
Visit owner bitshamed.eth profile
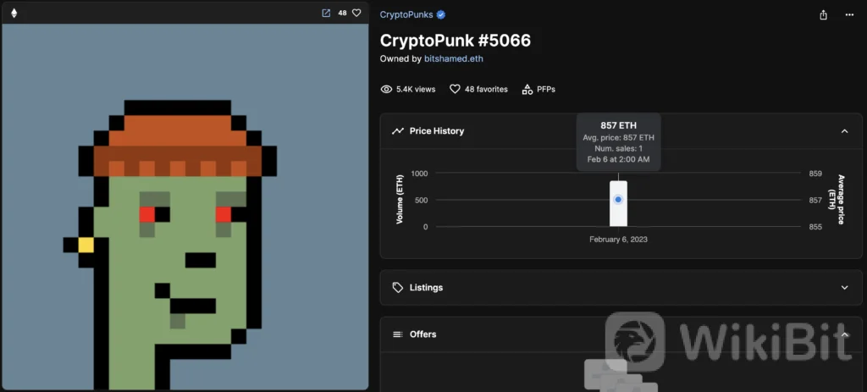[x=454, y=58]
